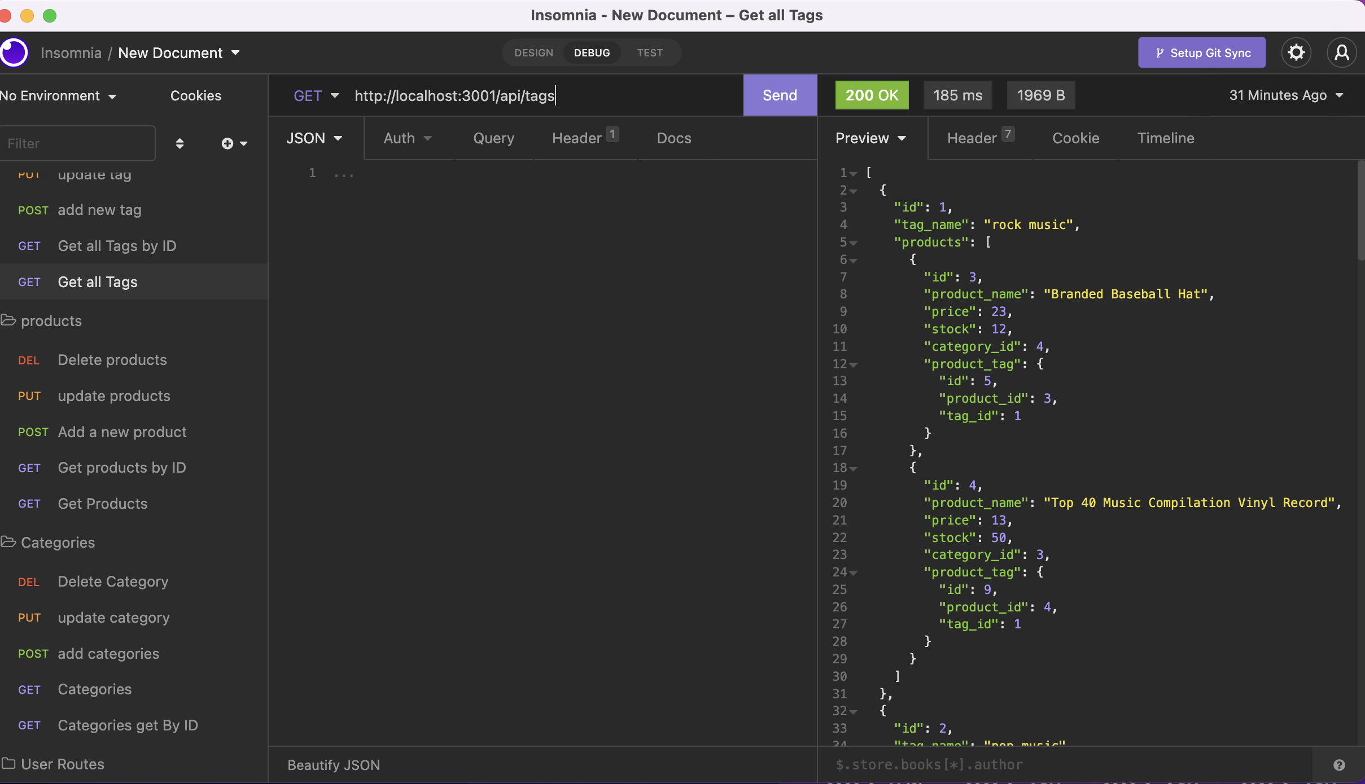Select the Delete products request
Screen dimensions: 1365x784
tap(134, 360)
